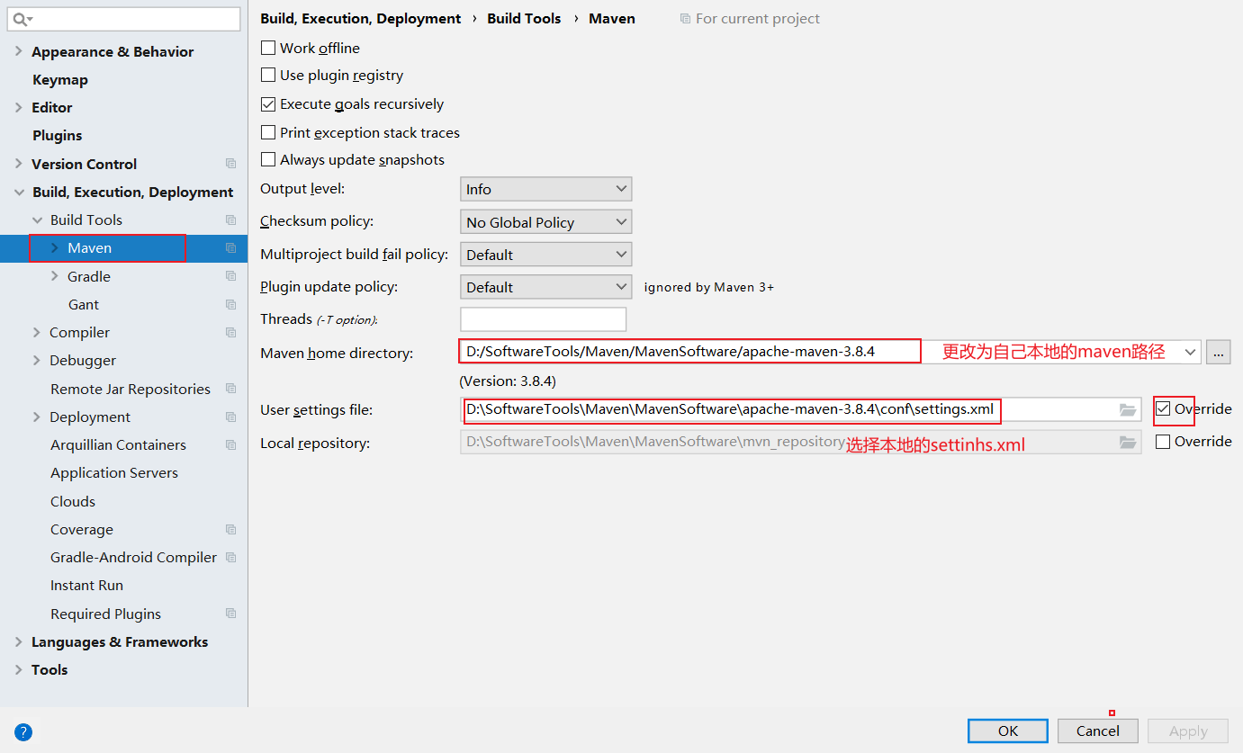Toggle Override for User settings file
The height and width of the screenshot is (753, 1243).
(x=1163, y=409)
